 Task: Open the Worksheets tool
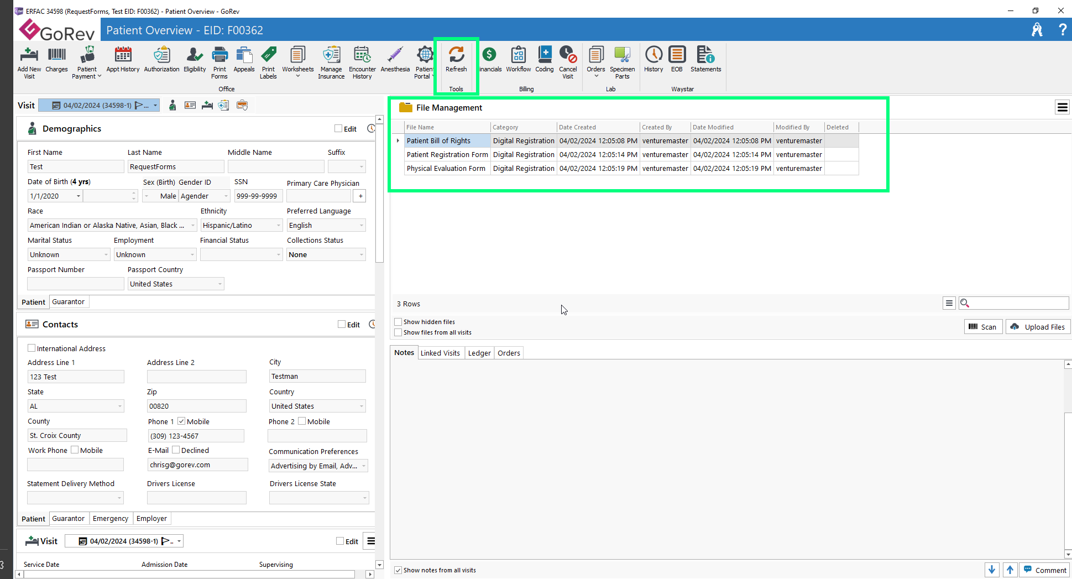[x=298, y=62]
